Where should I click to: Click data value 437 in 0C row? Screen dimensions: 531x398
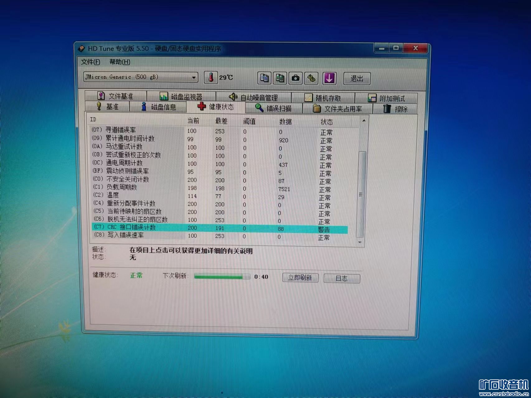283,165
